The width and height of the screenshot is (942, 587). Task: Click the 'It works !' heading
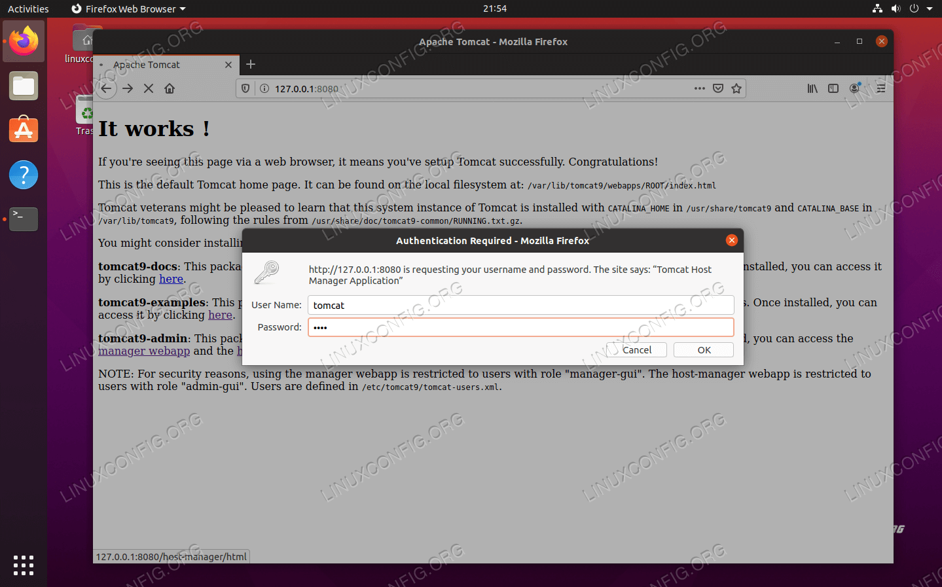coord(154,129)
